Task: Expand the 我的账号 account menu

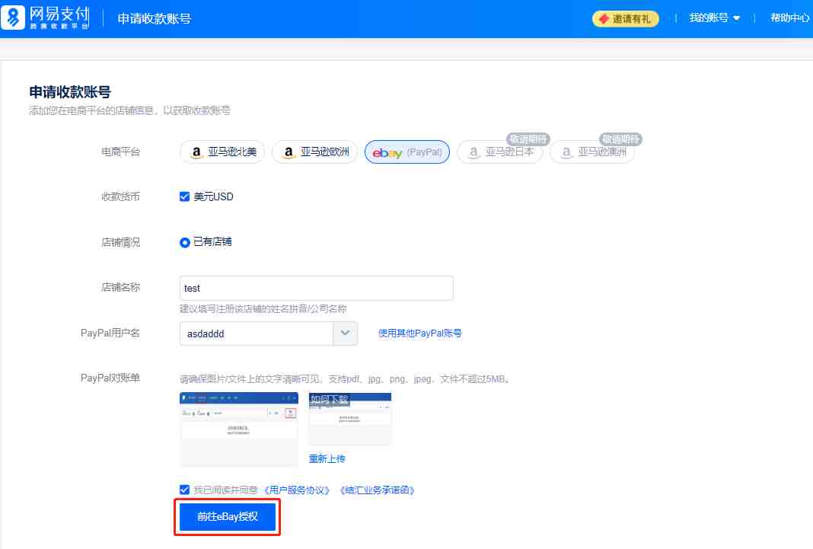Action: (x=715, y=18)
